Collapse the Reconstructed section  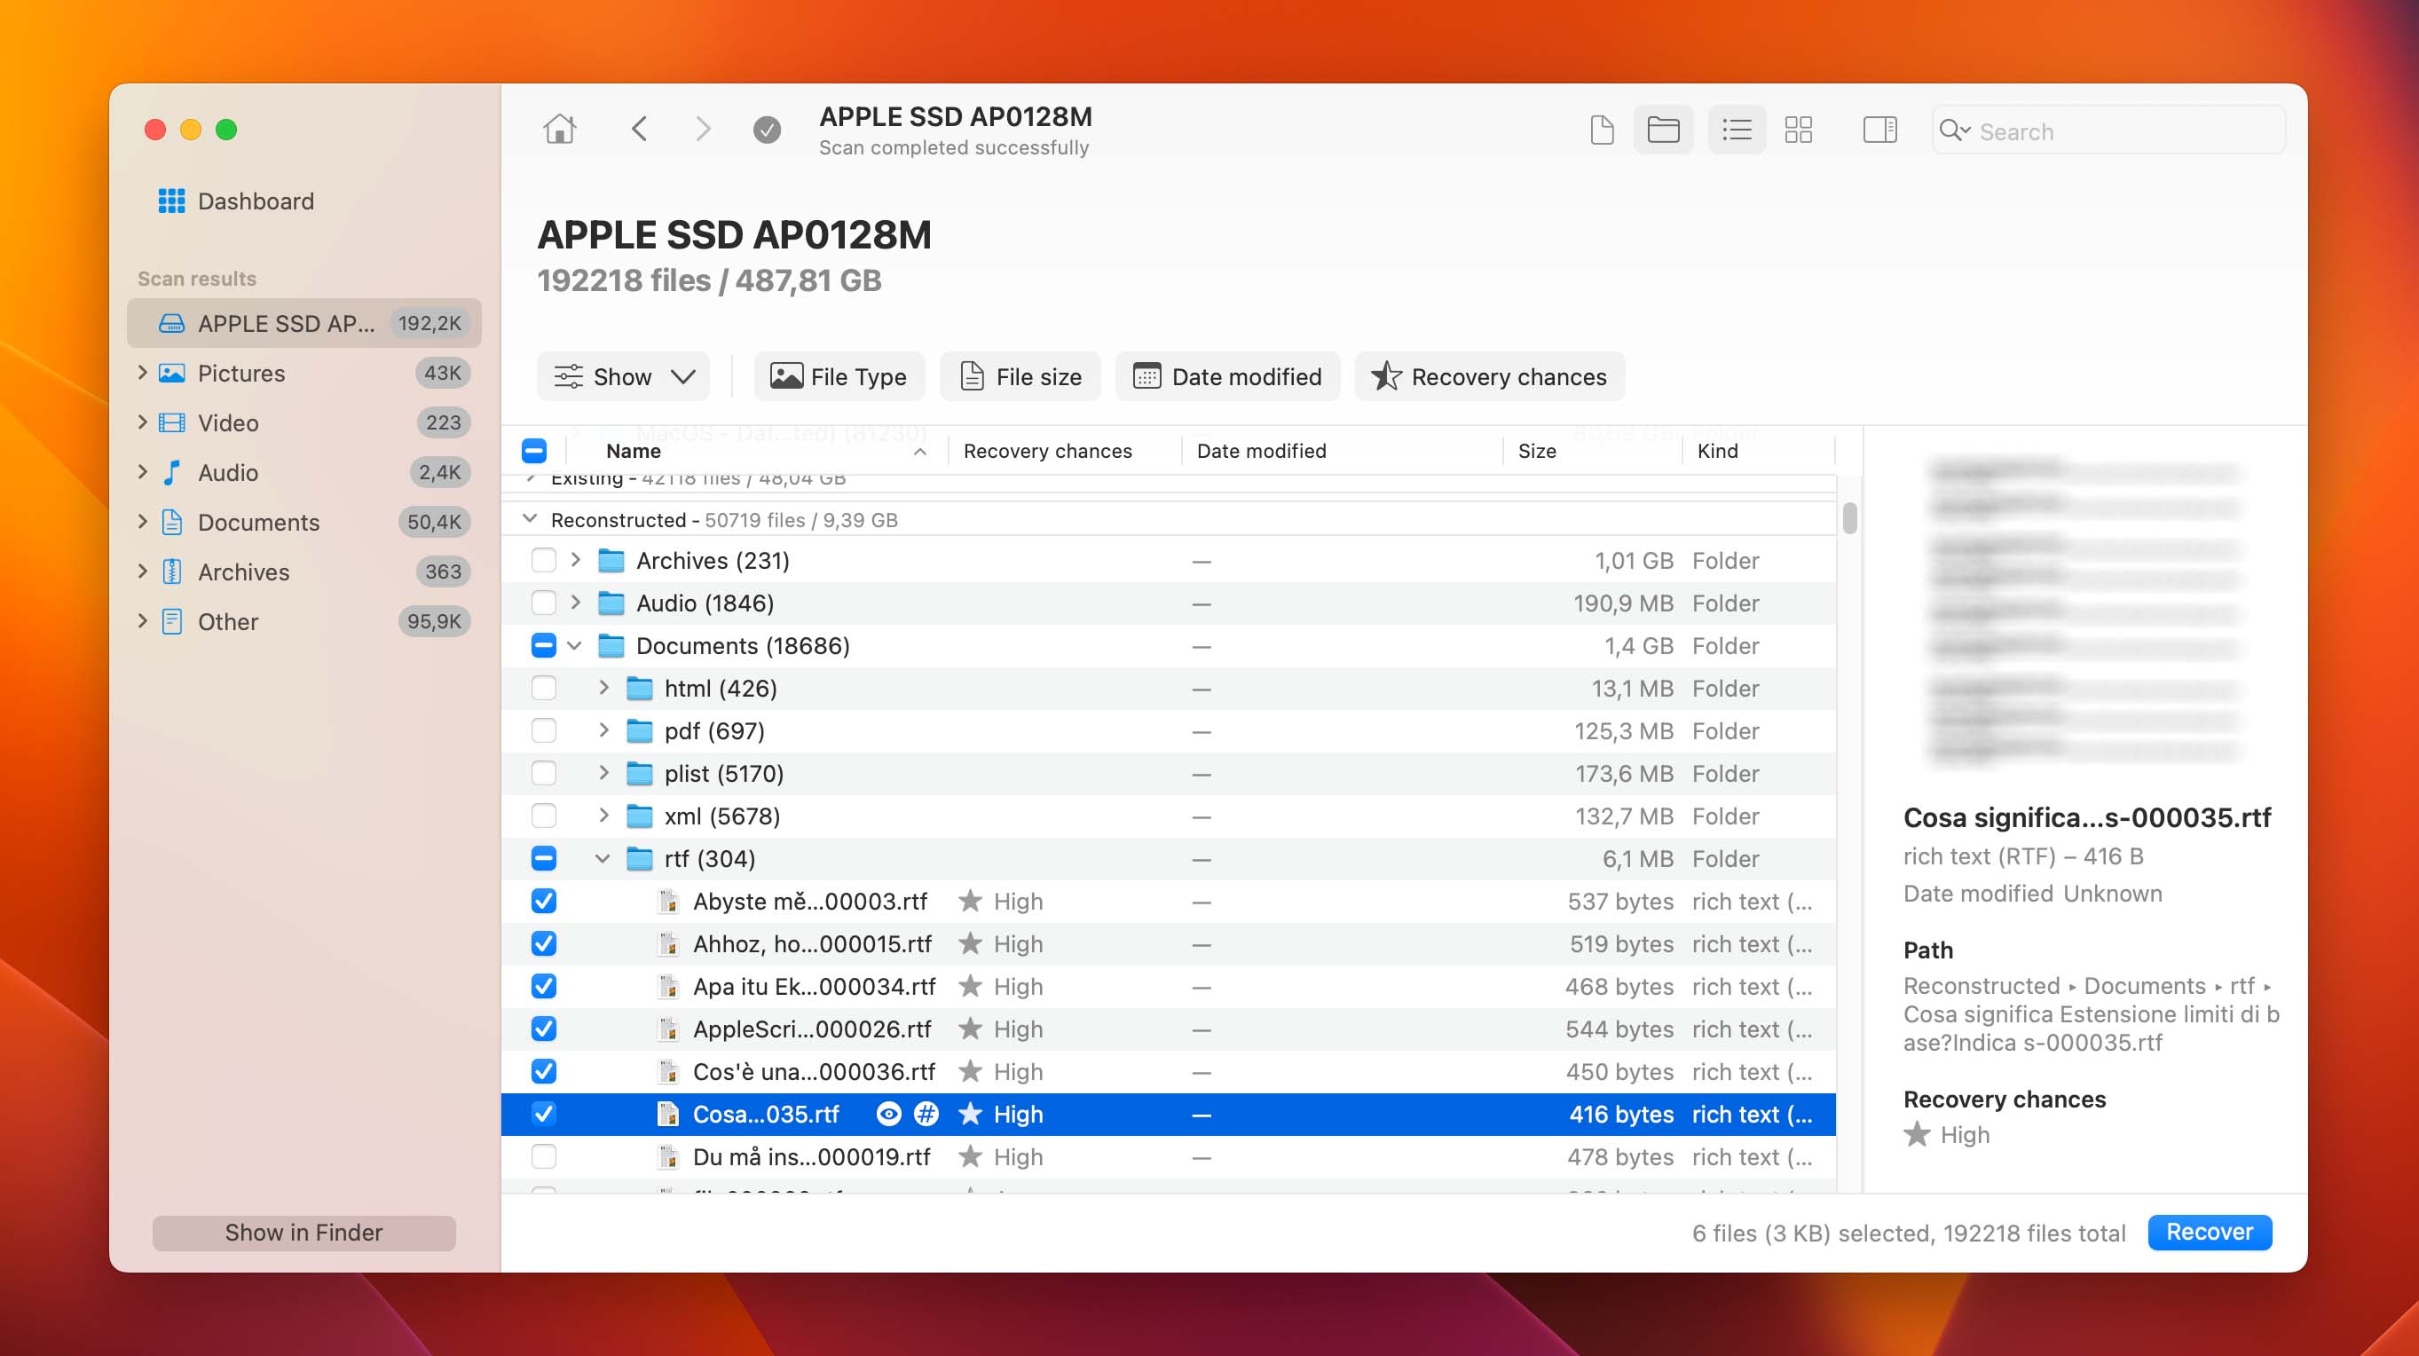pos(530,519)
